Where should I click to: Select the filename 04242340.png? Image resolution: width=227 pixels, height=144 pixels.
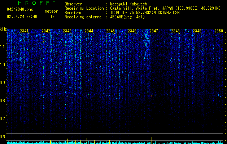[20, 9]
